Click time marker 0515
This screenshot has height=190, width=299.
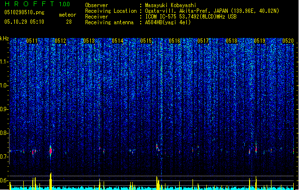tap(146, 41)
